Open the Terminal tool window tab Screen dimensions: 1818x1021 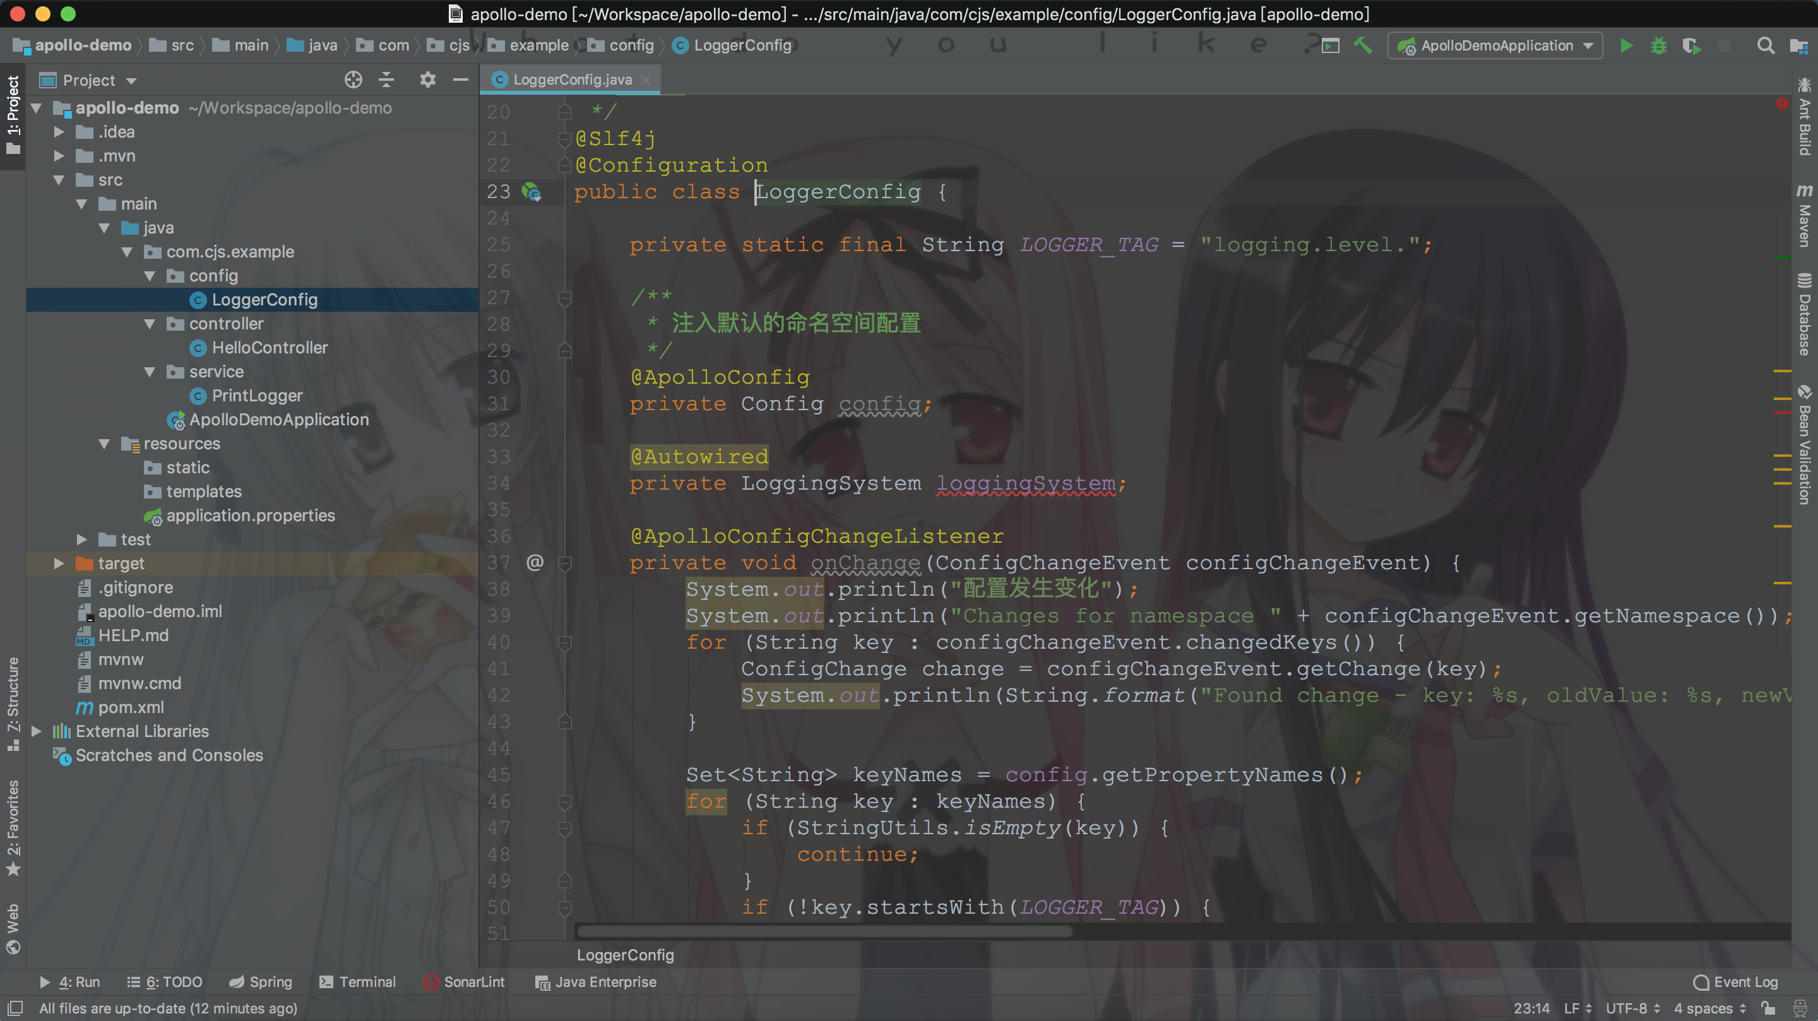[358, 981]
